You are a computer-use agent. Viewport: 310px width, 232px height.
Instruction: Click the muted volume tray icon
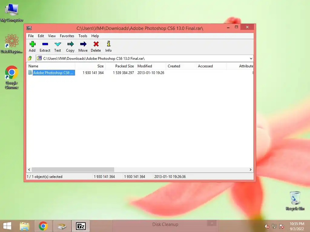tap(267, 226)
